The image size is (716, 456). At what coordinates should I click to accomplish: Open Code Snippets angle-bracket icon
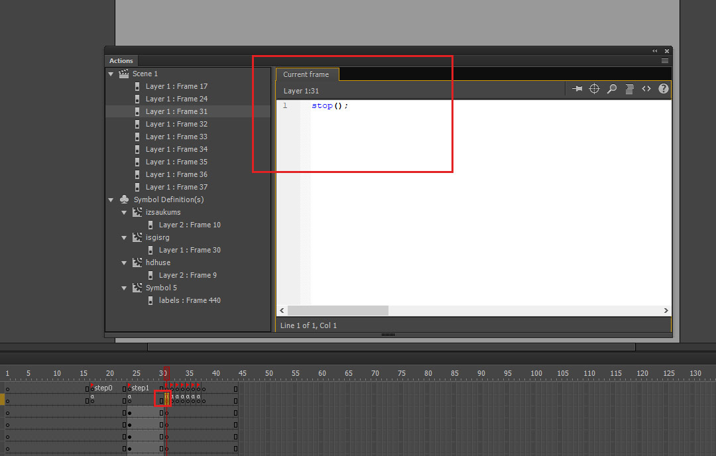[646, 89]
